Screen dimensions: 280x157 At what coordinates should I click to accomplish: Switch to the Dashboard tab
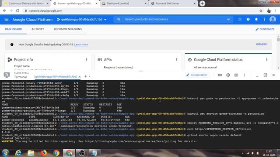[13, 29]
